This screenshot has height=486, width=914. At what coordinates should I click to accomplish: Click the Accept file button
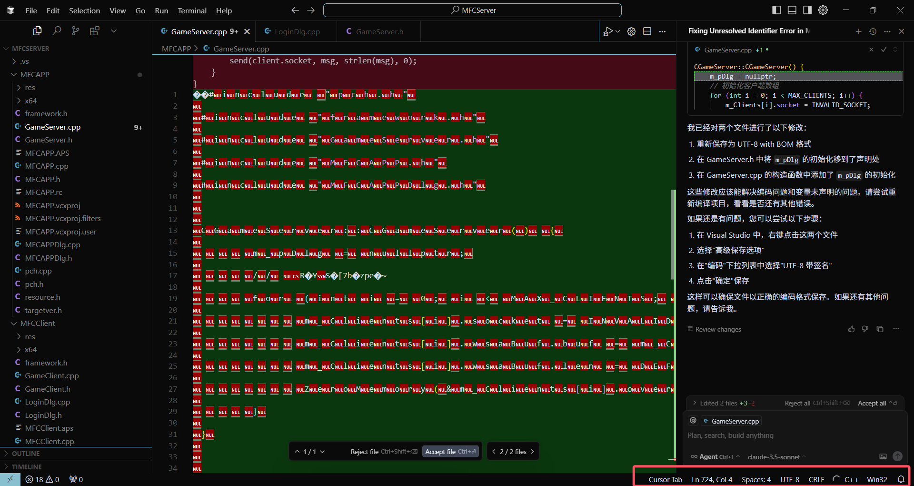coord(449,451)
